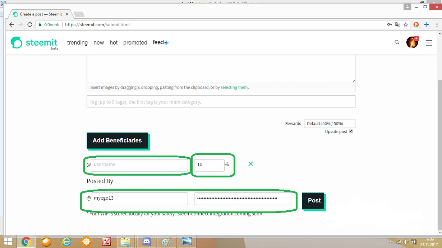Open Internet Explorer from the taskbar
Viewport: 442px width, 248px height.
(66, 242)
